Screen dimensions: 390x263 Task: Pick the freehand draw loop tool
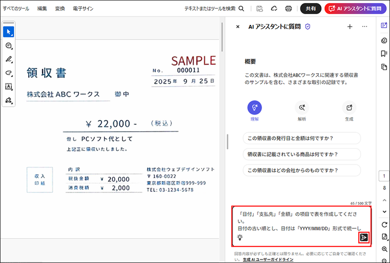8,73
